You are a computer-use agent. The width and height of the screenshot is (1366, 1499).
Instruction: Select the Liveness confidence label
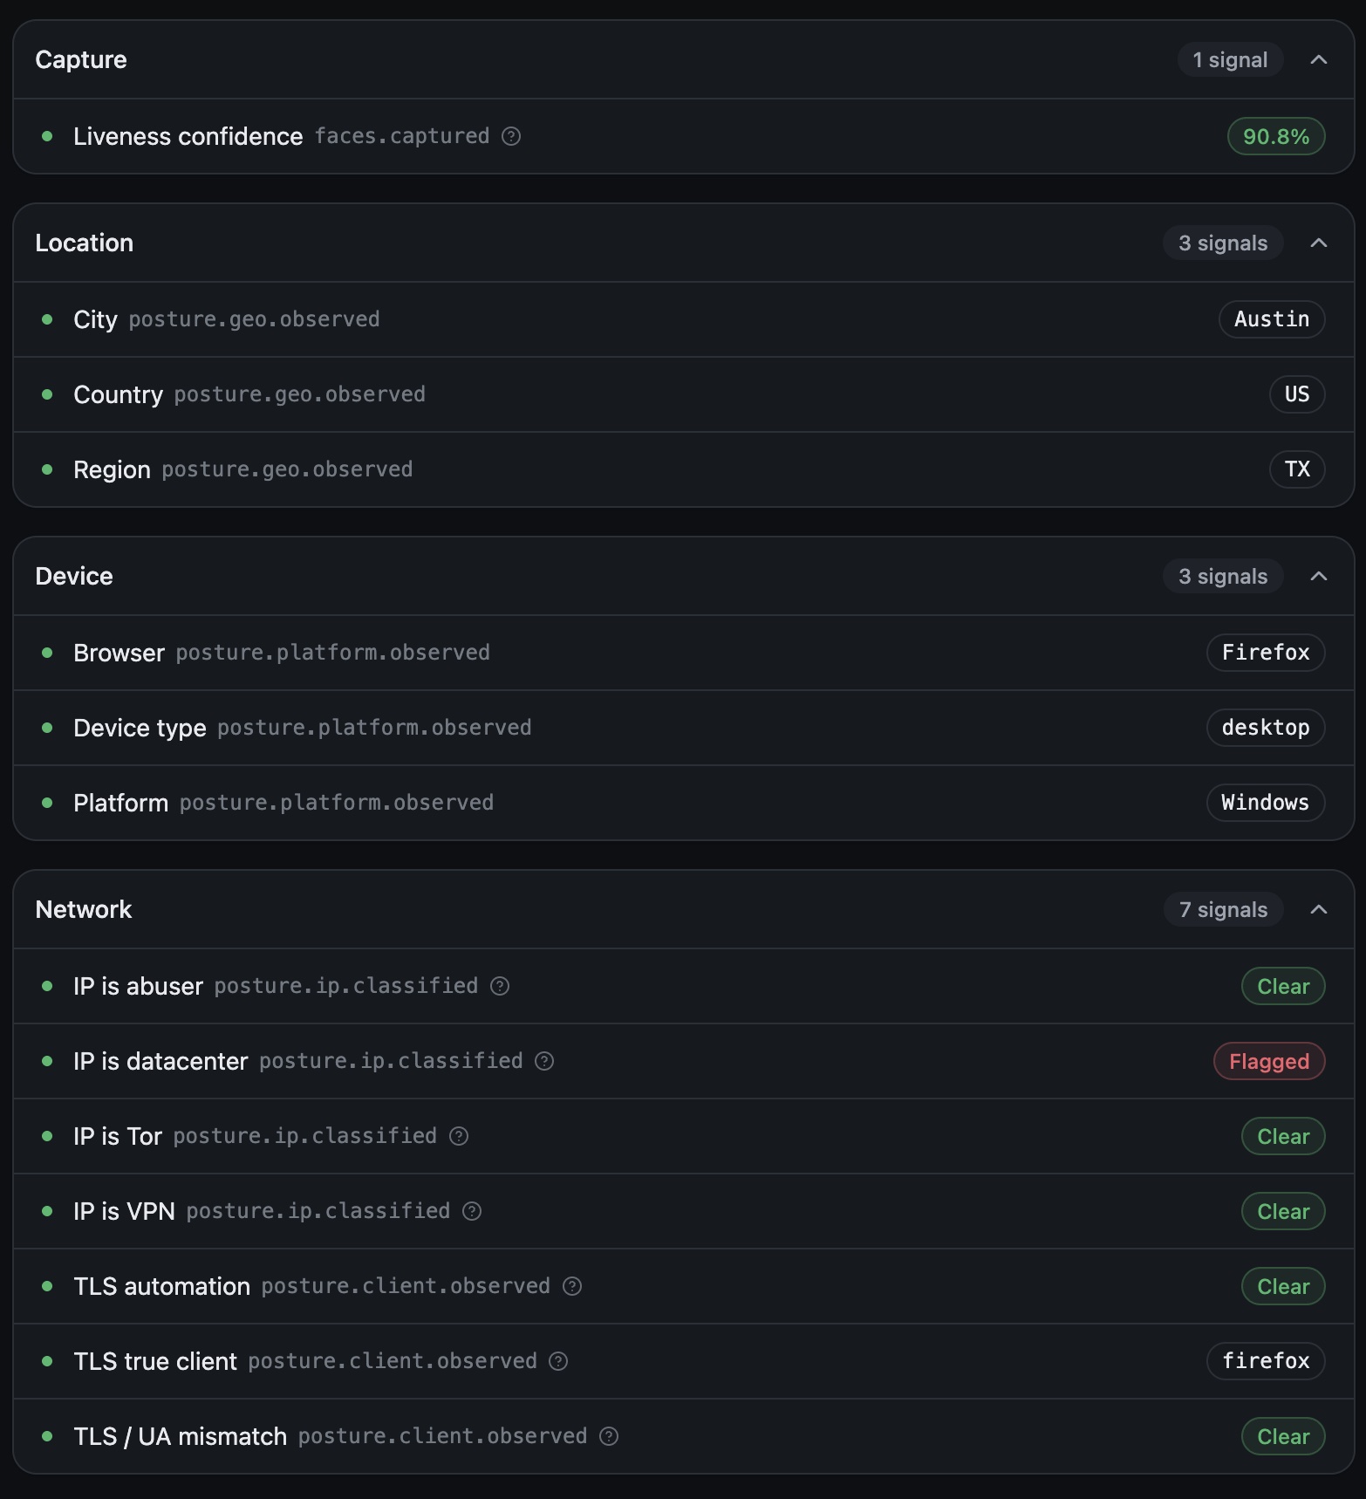(188, 136)
